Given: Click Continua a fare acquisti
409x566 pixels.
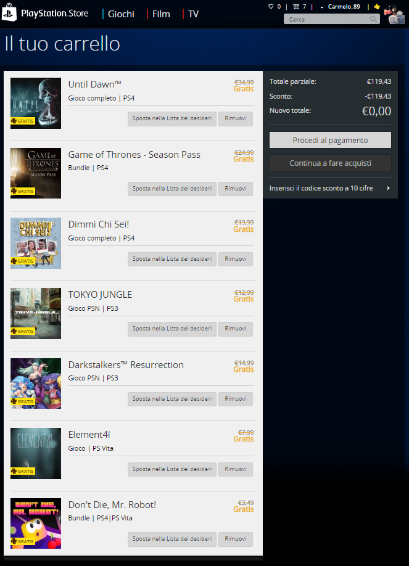Looking at the screenshot, I should click(x=330, y=163).
